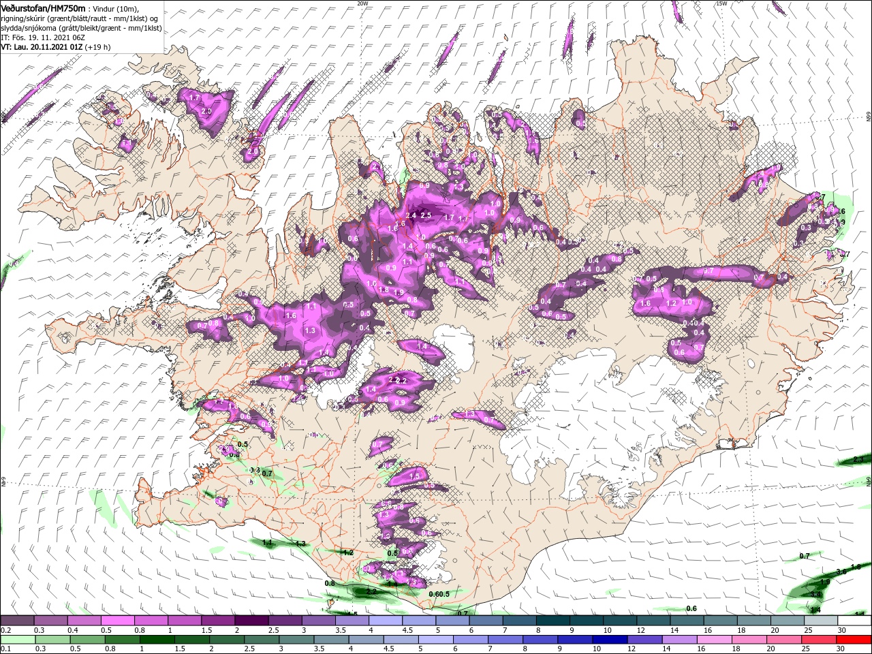The width and height of the screenshot is (872, 654).
Task: Select the pale green lower swatch labeled 0.1
Action: coord(17,640)
